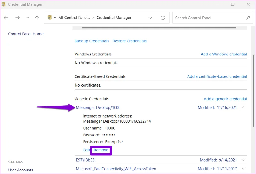The width and height of the screenshot is (256, 174).
Task: Click the Messenger Desktop/100001766932714 address text
Action: (x=117, y=121)
